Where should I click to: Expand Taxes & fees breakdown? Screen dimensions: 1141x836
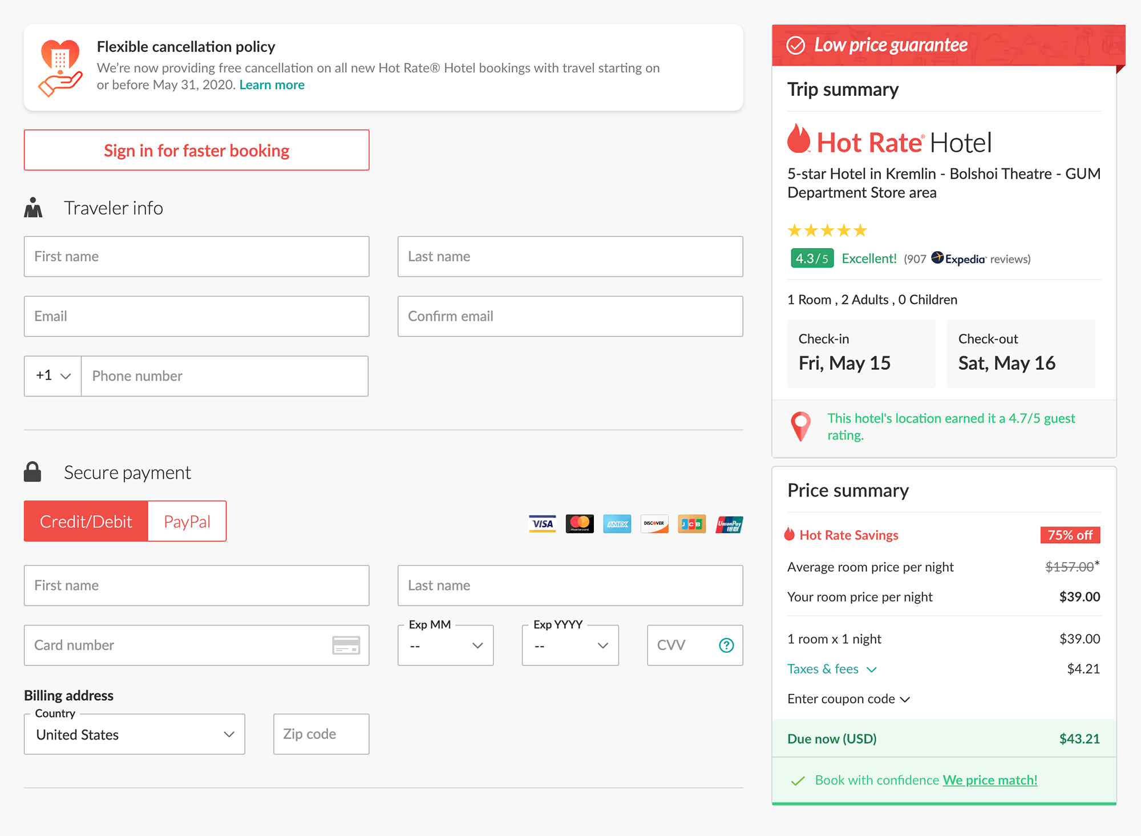(x=832, y=669)
